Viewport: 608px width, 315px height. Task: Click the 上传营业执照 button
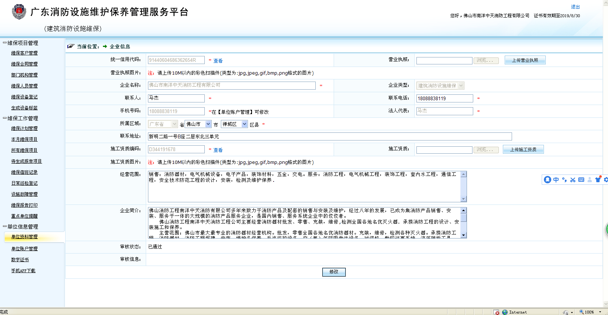pyautogui.click(x=525, y=60)
